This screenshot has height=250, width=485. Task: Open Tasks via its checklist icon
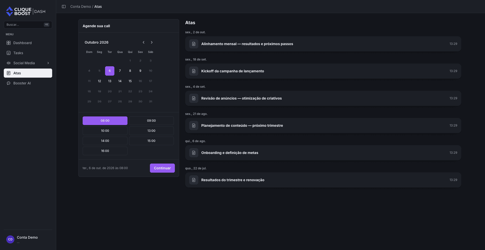tap(9, 53)
